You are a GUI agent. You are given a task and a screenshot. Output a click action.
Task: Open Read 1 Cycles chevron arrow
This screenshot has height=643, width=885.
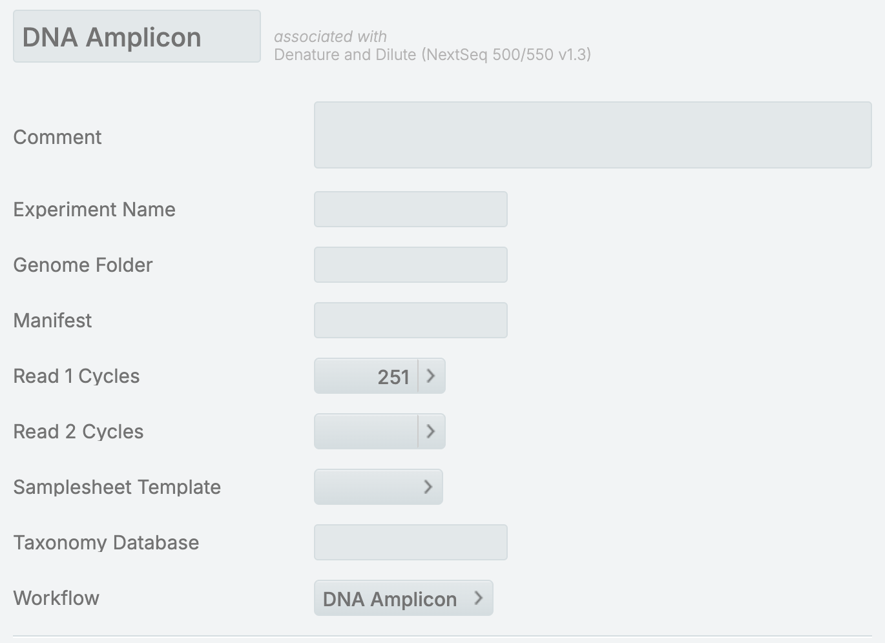click(432, 376)
